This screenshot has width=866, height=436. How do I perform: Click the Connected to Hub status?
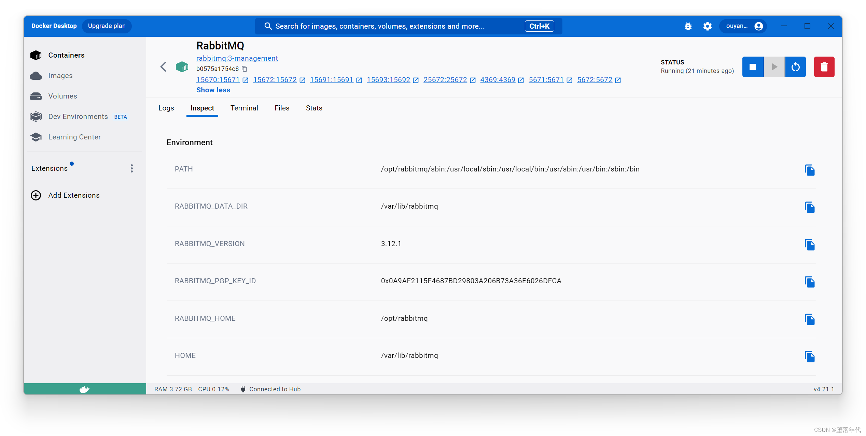coord(271,389)
